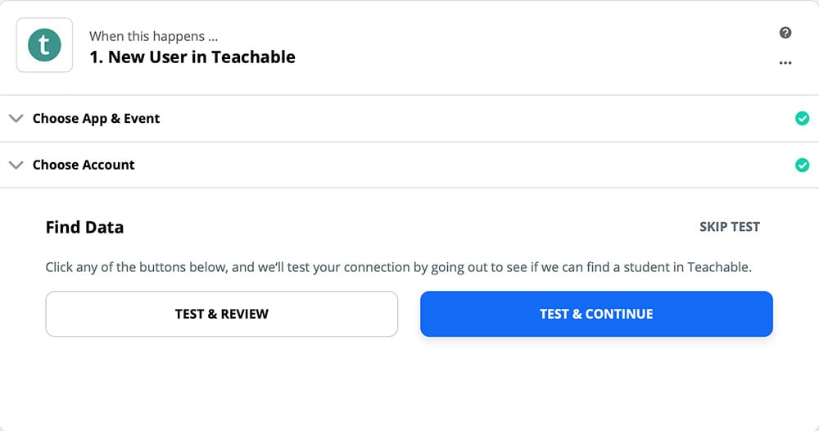Expand the Choose App & Event chevron
819x431 pixels.
[15, 119]
